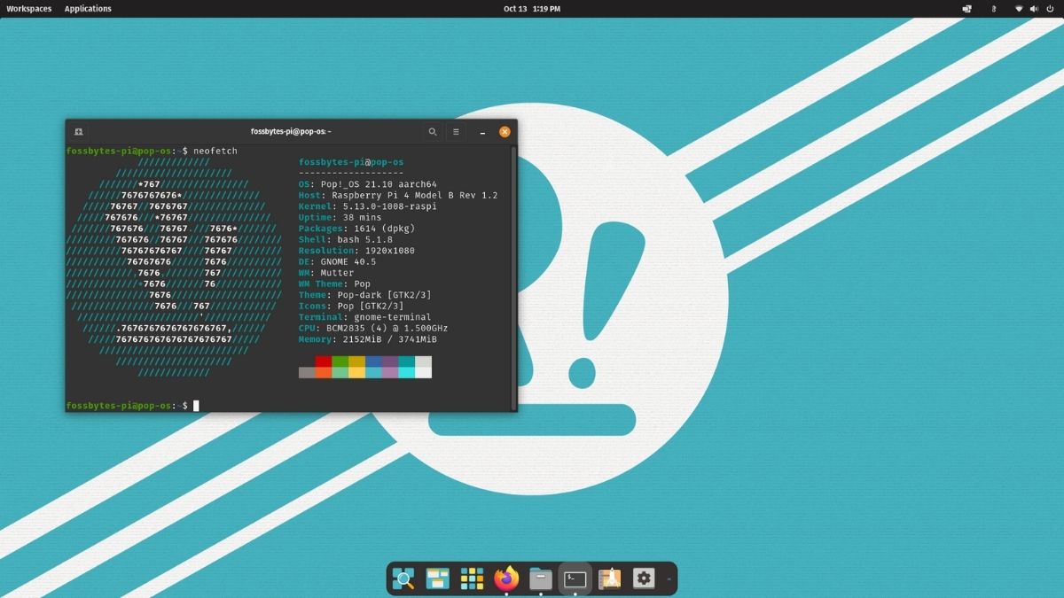This screenshot has height=598, width=1064.
Task: Launch the Terminal from the dock
Action: (x=575, y=579)
